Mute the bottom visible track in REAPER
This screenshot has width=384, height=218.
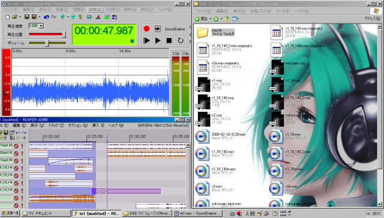tap(16, 205)
